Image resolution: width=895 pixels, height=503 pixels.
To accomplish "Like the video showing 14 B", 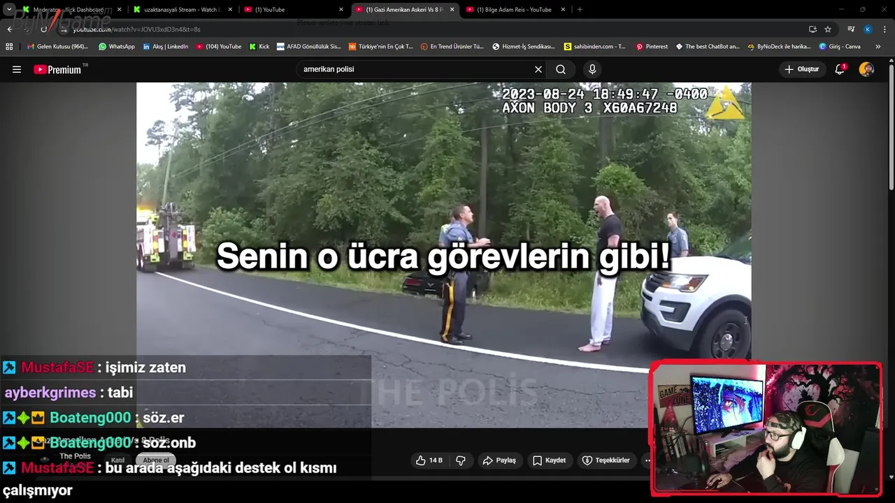I will (429, 460).
